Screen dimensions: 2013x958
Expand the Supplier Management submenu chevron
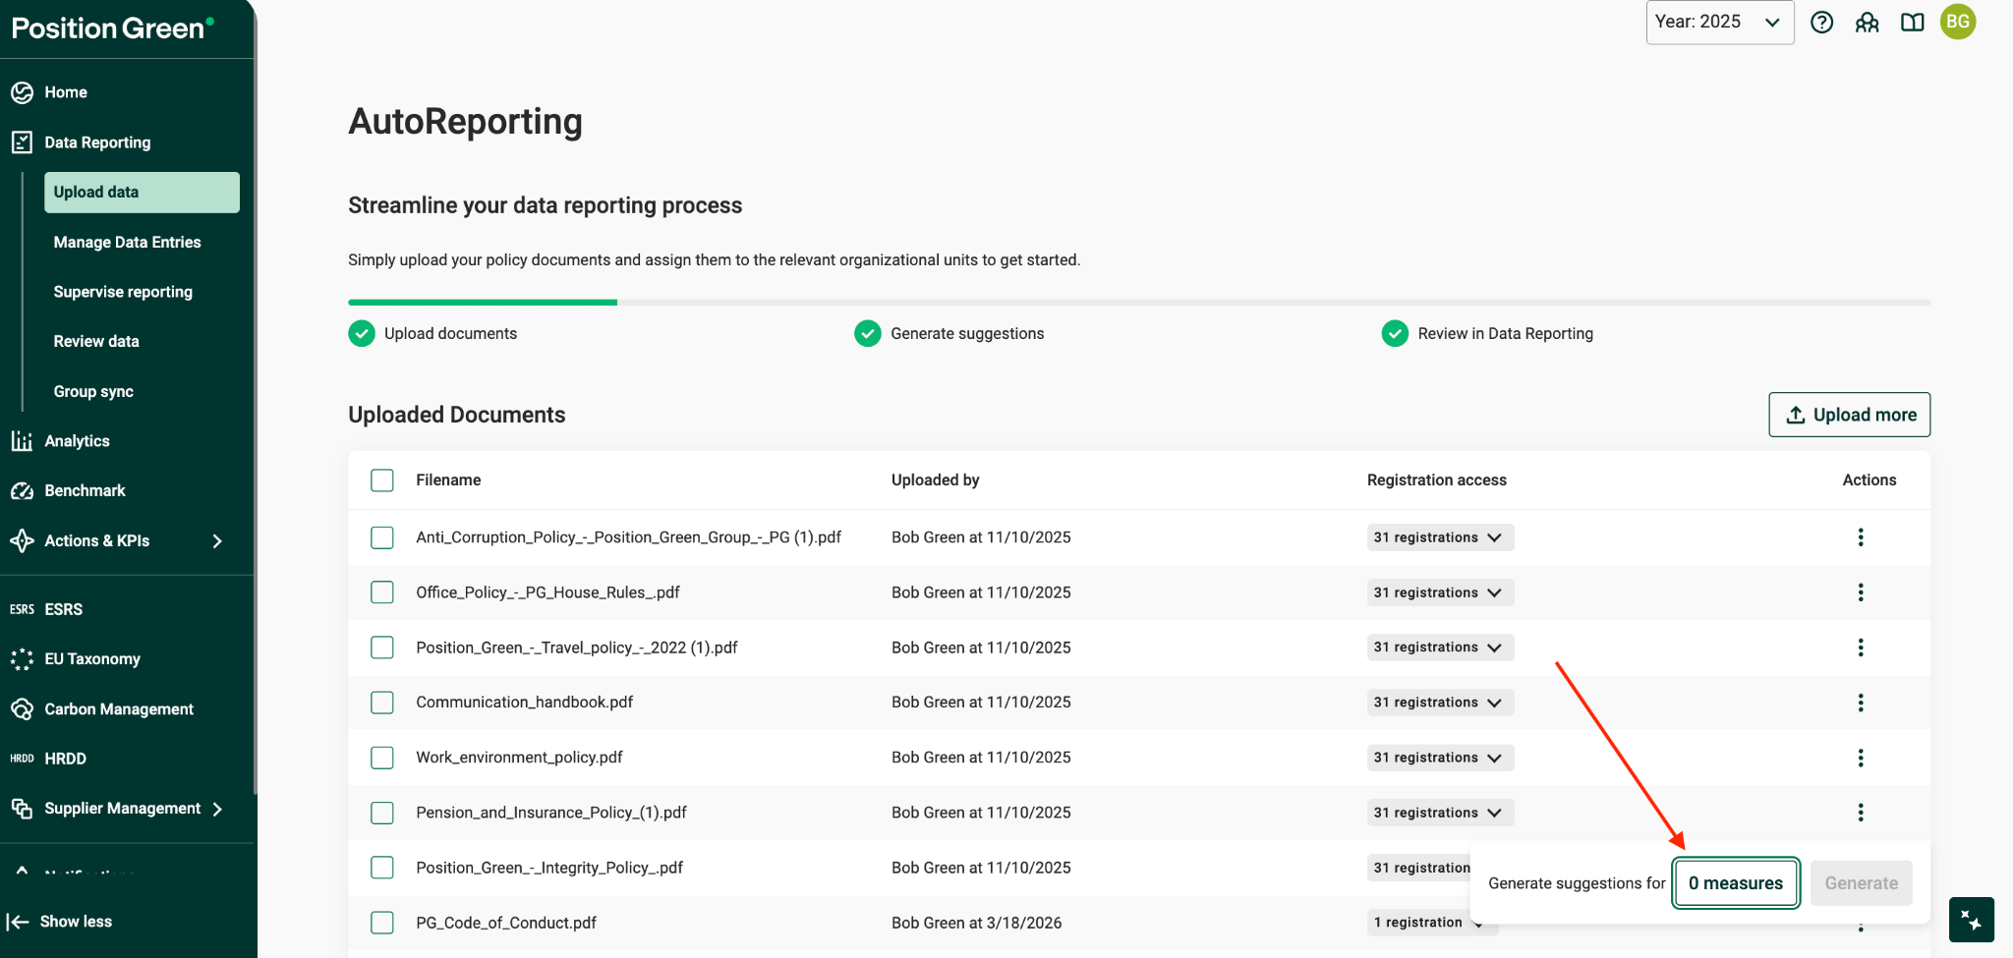tap(217, 809)
